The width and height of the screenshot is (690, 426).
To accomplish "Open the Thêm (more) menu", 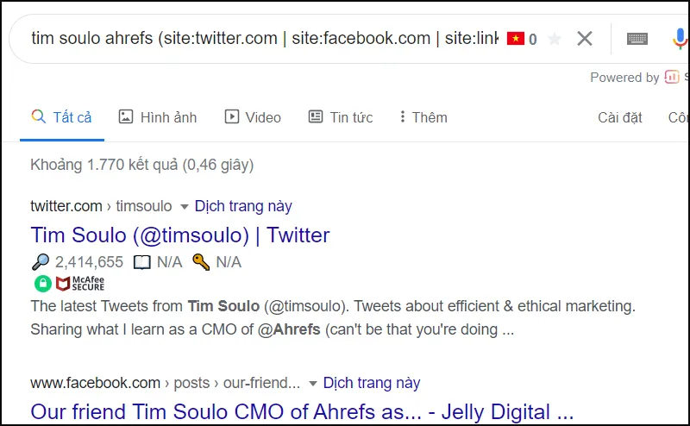I will tap(423, 117).
